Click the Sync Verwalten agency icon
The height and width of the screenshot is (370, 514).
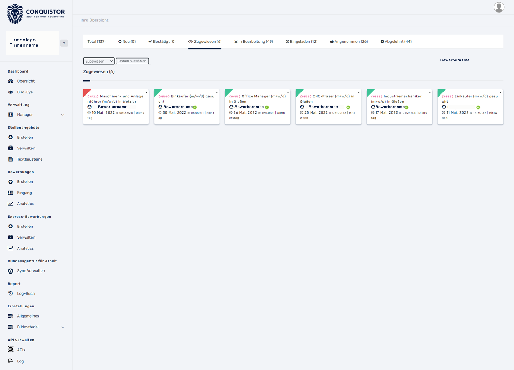[x=10, y=271]
